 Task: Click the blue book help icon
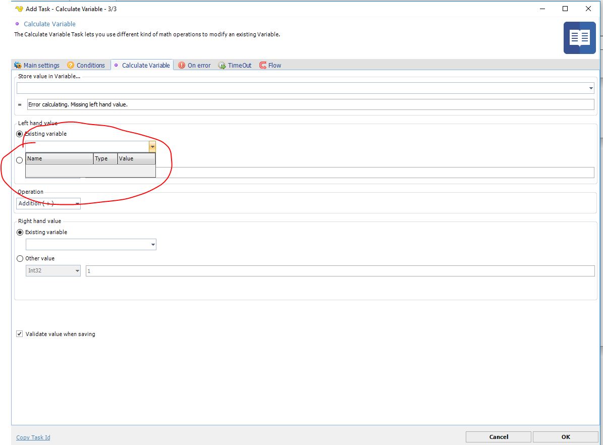579,38
